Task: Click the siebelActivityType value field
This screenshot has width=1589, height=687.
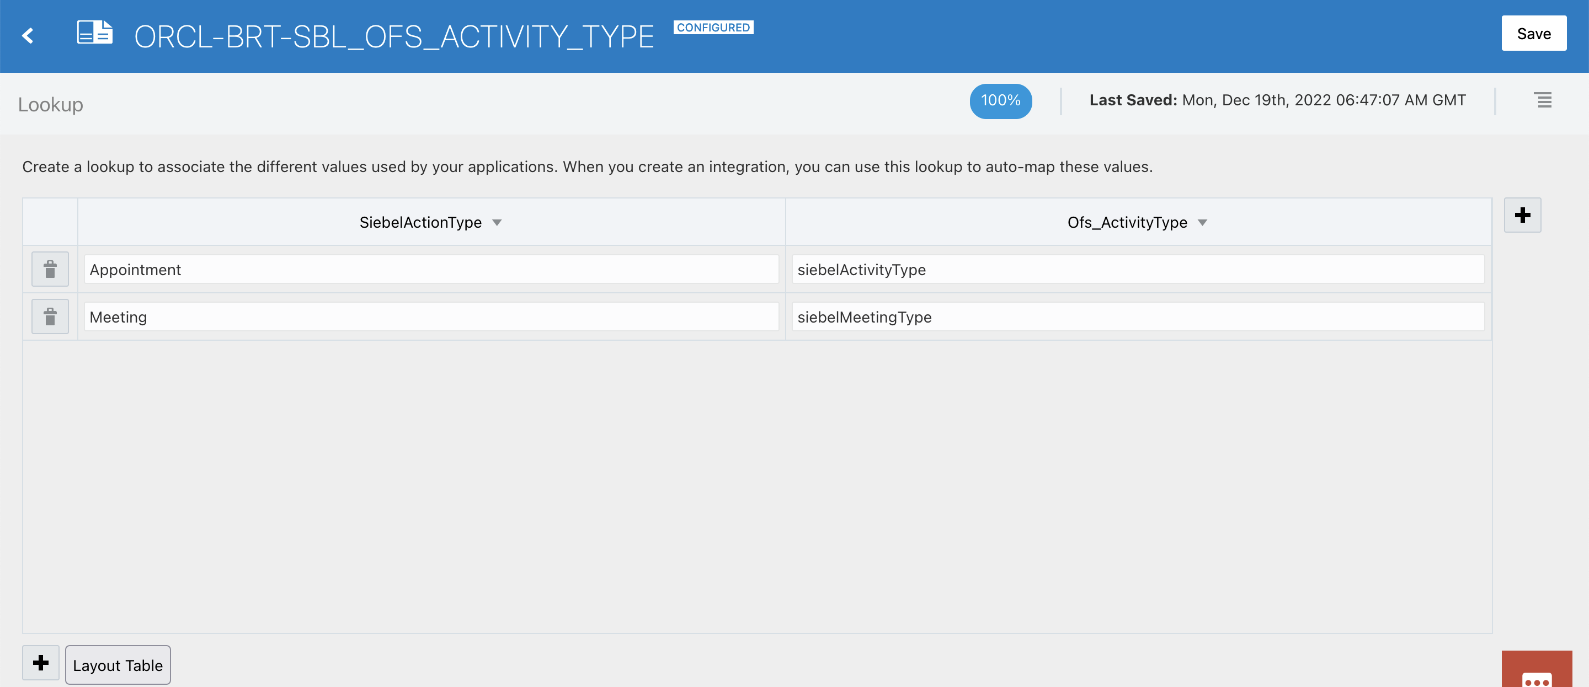Action: 1138,270
